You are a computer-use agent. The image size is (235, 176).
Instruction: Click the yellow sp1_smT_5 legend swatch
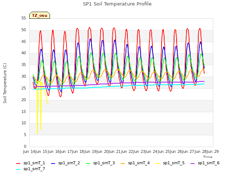158,164
